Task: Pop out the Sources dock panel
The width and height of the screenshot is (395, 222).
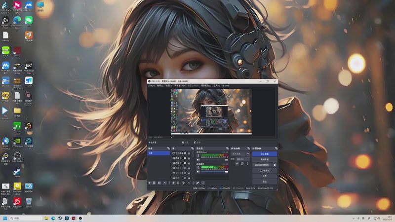Action: pyautogui.click(x=193, y=148)
